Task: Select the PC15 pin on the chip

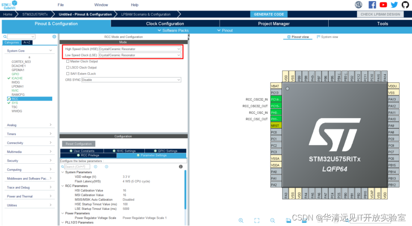Action: click(x=276, y=106)
